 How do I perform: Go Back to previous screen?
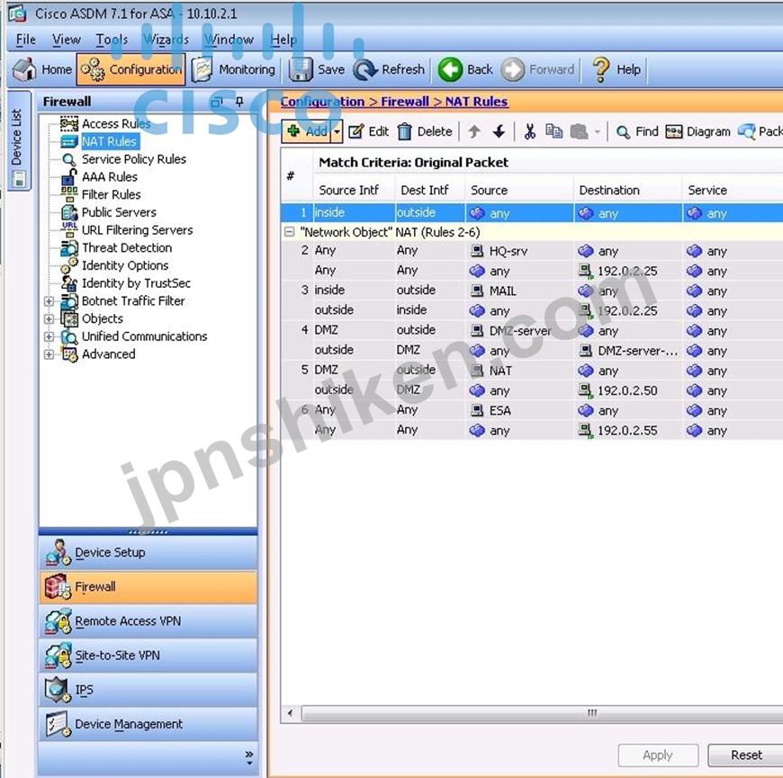point(465,69)
